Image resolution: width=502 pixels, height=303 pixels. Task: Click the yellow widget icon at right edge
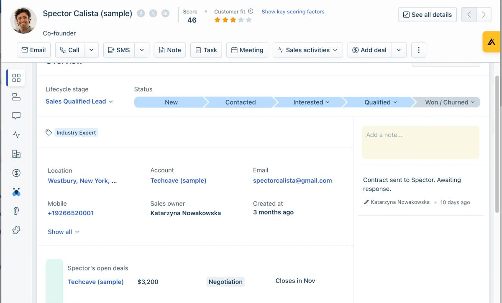(492, 42)
